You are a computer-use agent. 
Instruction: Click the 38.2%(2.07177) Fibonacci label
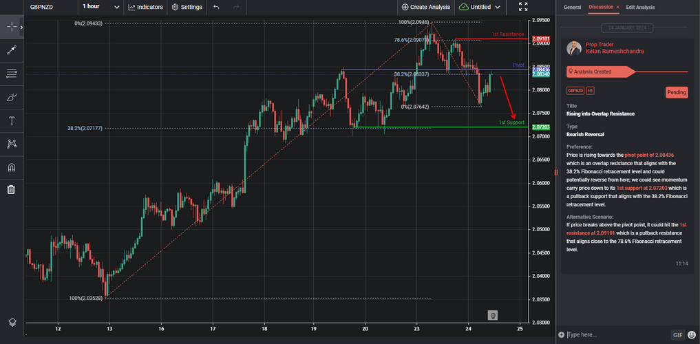(85, 128)
